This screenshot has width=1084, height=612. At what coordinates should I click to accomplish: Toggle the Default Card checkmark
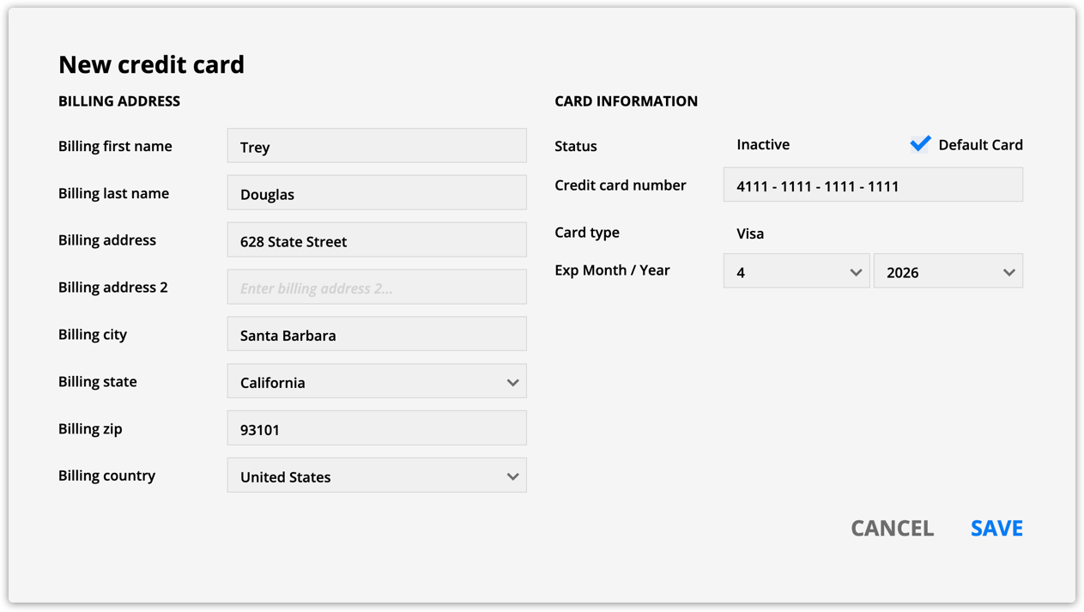tap(920, 143)
